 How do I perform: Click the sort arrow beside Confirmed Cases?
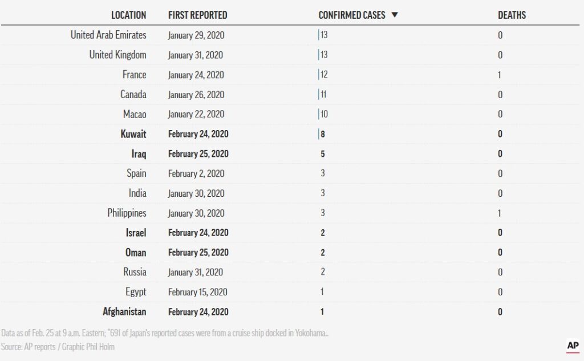point(395,15)
